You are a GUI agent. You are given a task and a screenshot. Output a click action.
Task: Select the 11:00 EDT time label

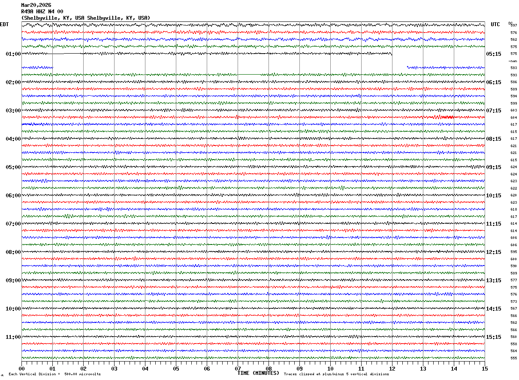(x=13, y=337)
